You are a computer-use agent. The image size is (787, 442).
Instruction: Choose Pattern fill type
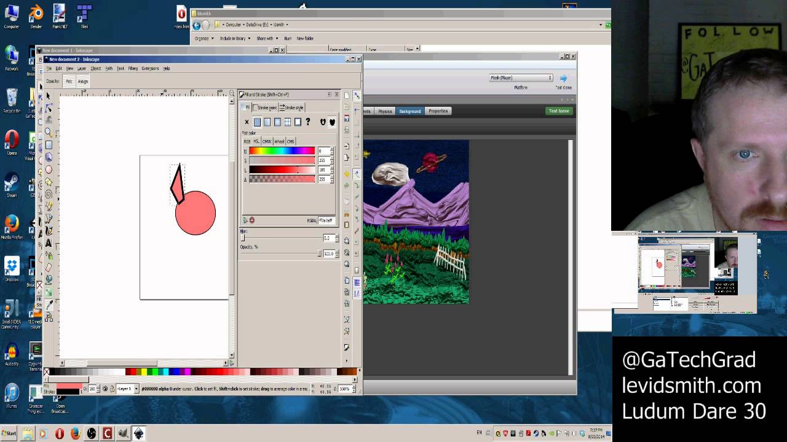pyautogui.click(x=287, y=122)
